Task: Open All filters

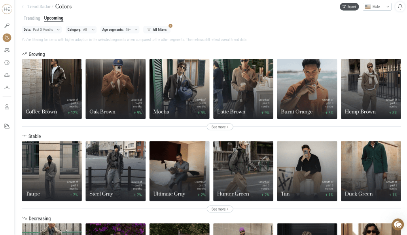Action: pos(157,30)
